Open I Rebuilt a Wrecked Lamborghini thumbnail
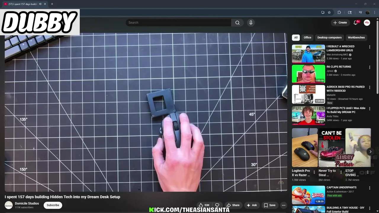The image size is (379, 213). (x=308, y=54)
